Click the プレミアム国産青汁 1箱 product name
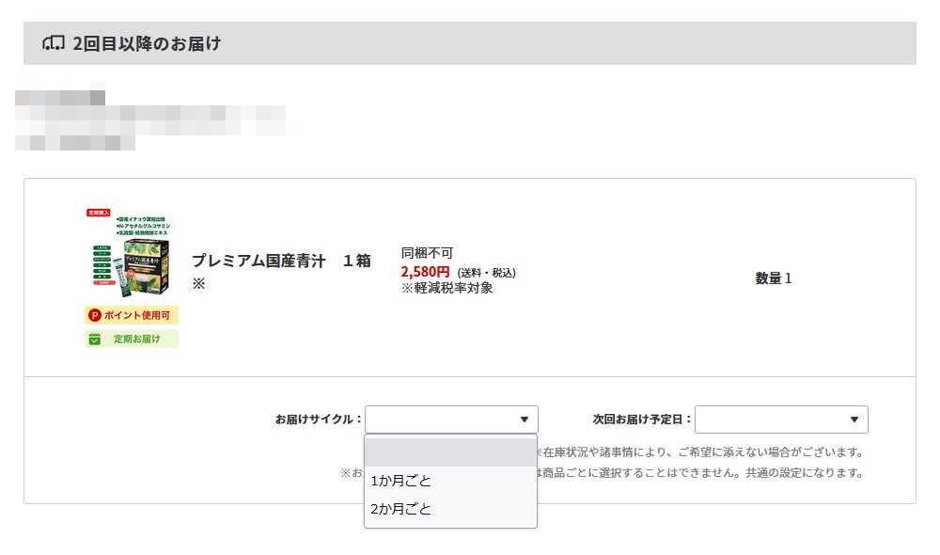 click(281, 261)
